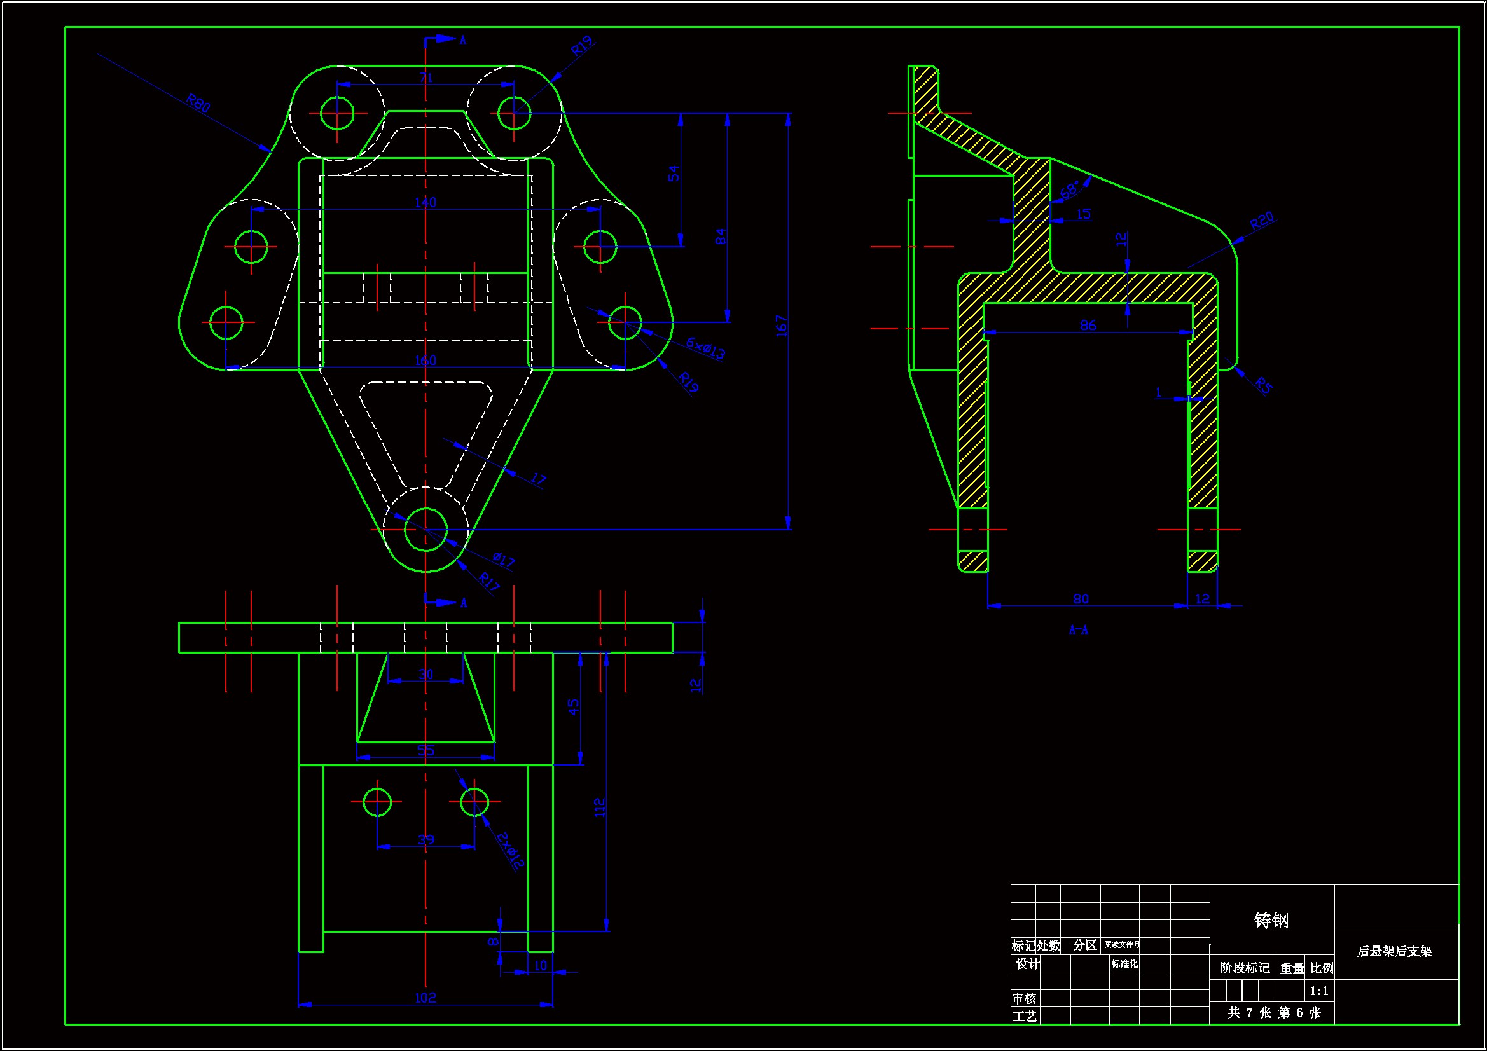Click the 86 inner width dimension
Image resolution: width=1487 pixels, height=1051 pixels.
pyautogui.click(x=1088, y=325)
